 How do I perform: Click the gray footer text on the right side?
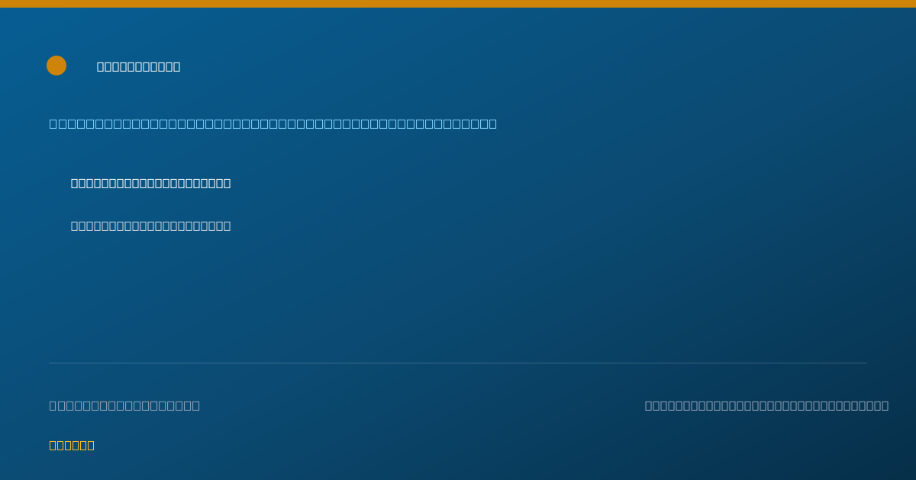(x=767, y=405)
